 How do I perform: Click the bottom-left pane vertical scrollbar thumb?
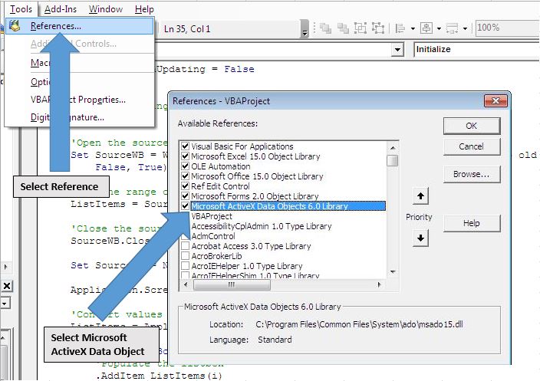pyautogui.click(x=3, y=362)
